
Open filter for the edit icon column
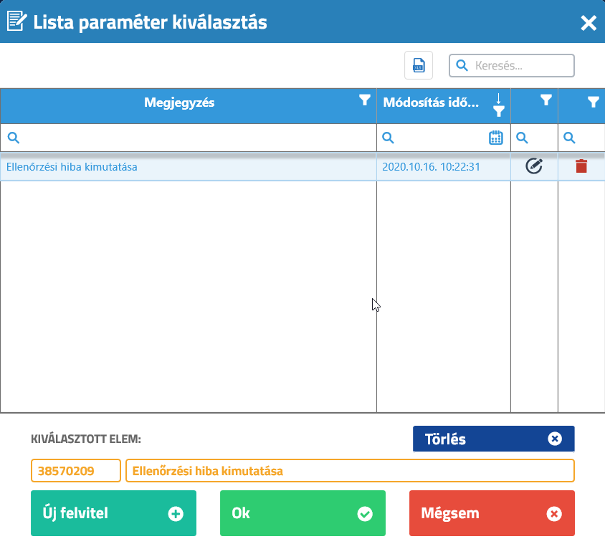(x=546, y=100)
